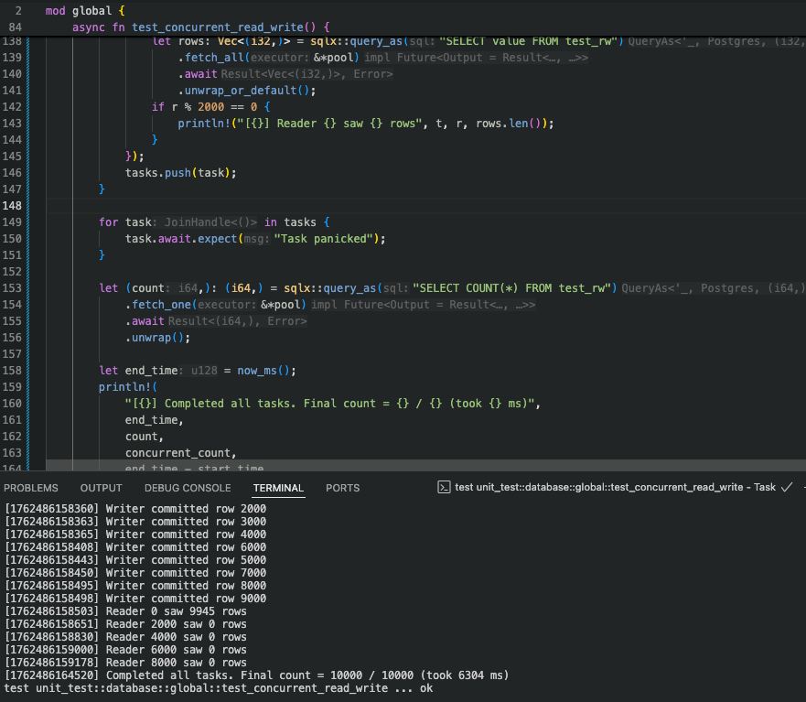Click terminal line "Reader 4000 saw 0 rows"
Screen dimensions: 806x702
pos(125,637)
